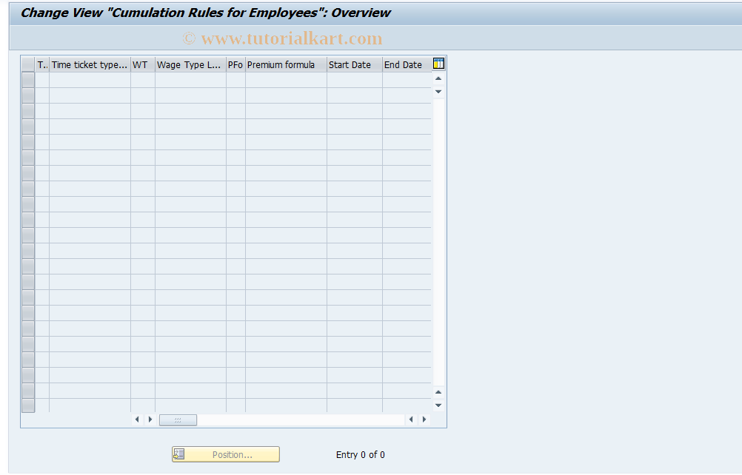Open the table column configuration icon
This screenshot has height=475, width=742.
(x=438, y=64)
